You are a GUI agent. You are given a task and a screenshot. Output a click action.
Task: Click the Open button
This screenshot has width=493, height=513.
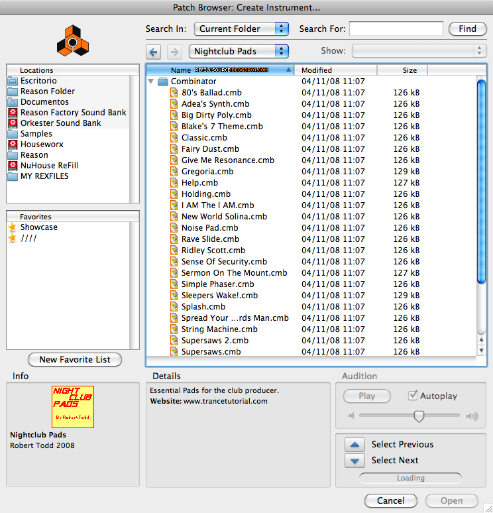point(451,500)
